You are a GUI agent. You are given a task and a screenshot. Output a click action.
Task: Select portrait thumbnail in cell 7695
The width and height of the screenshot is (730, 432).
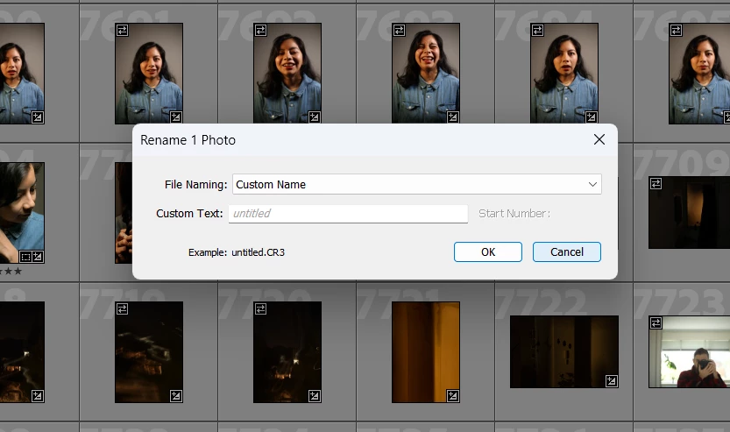point(699,74)
